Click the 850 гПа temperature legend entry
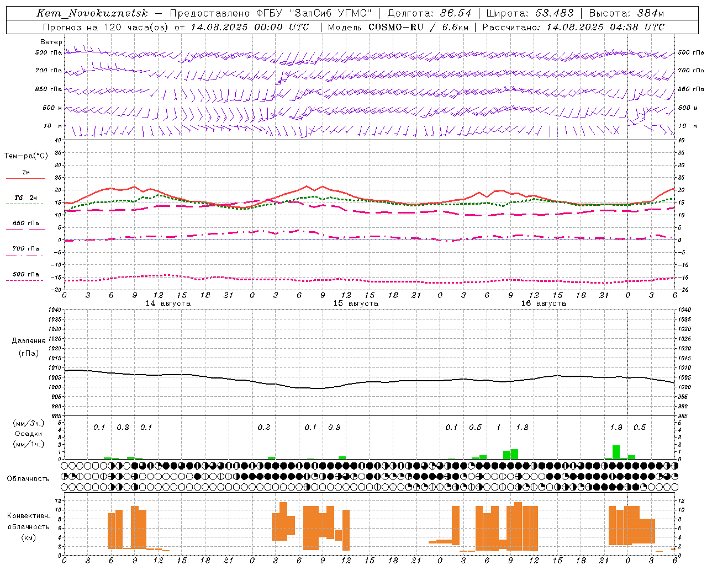This screenshot has height=565, width=707. click(x=26, y=223)
